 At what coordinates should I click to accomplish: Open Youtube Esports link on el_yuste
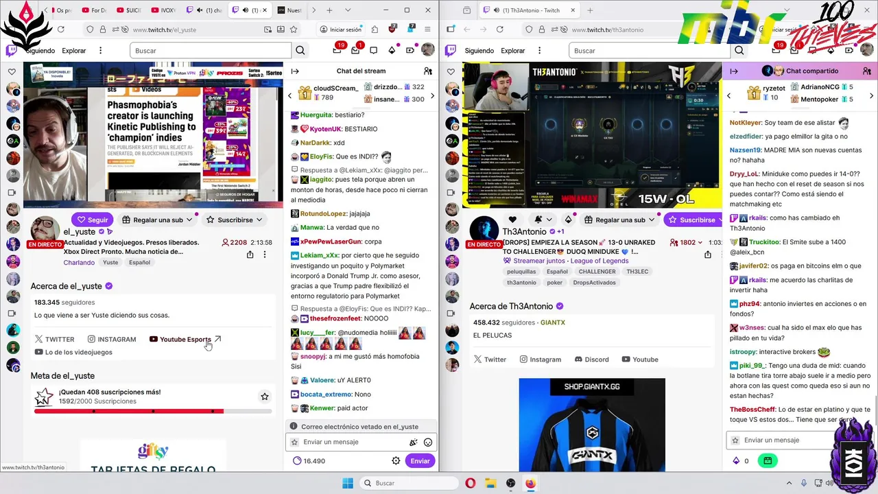(x=185, y=339)
